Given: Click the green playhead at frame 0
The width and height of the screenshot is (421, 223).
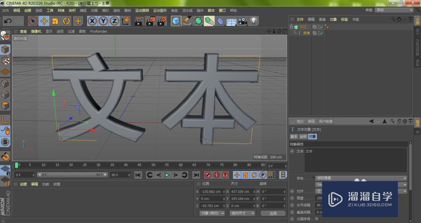Looking at the screenshot, I should coord(16,165).
